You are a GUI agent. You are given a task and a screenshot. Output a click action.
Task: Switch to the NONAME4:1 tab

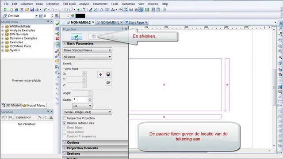(110, 23)
